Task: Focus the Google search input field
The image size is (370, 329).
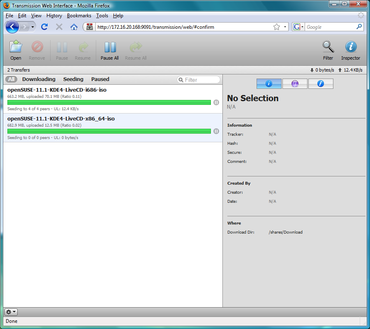Action: pos(330,27)
